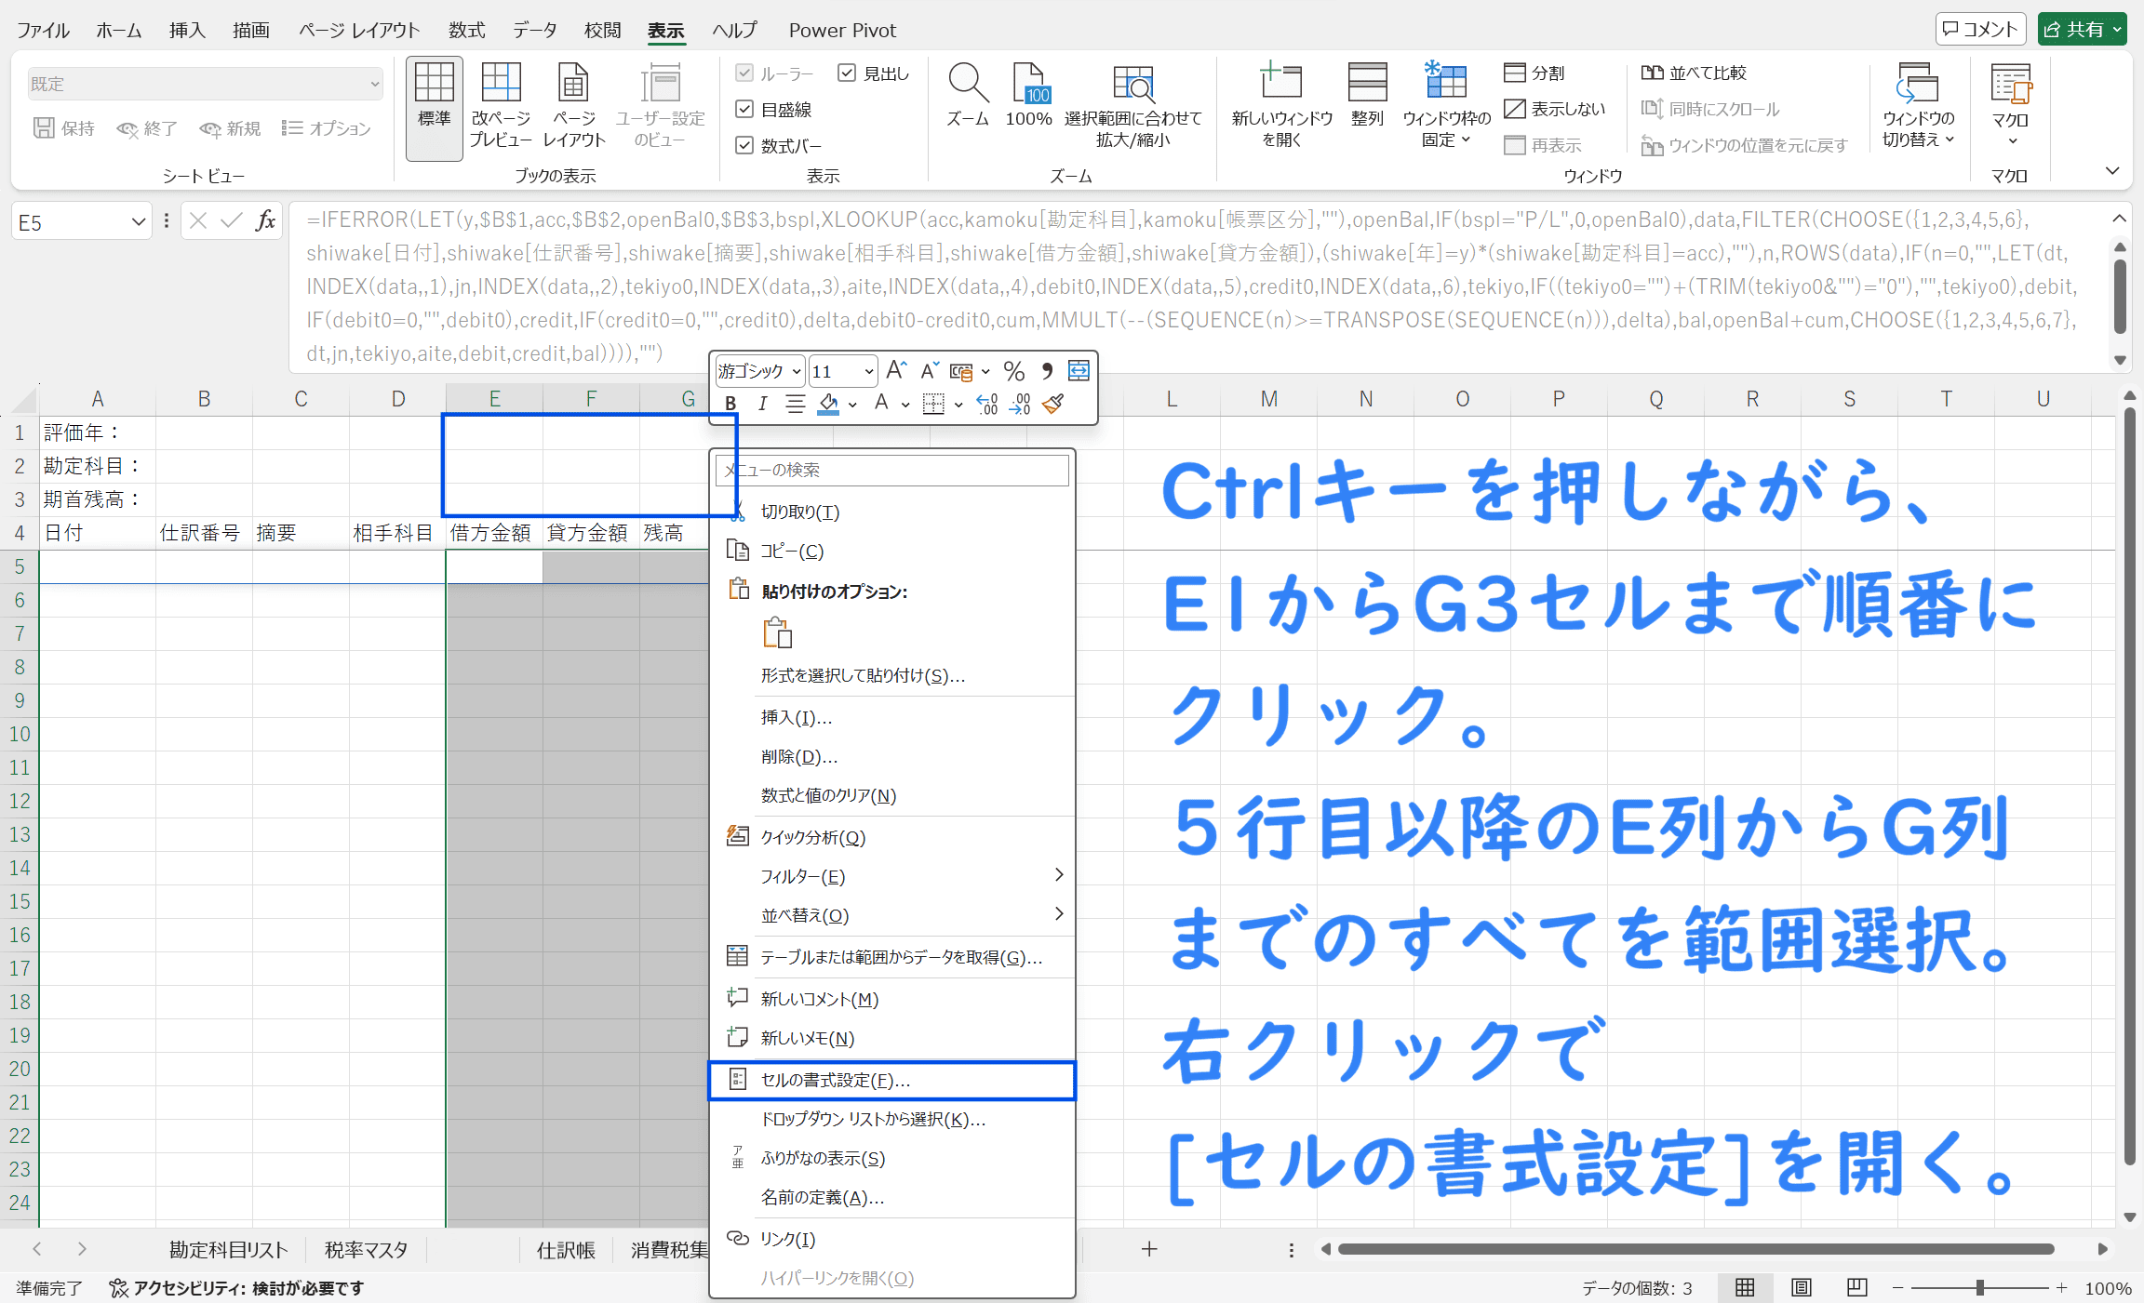This screenshot has width=2144, height=1303.
Task: Toggle the 数式バー formula bar checkbox
Action: coord(744,145)
